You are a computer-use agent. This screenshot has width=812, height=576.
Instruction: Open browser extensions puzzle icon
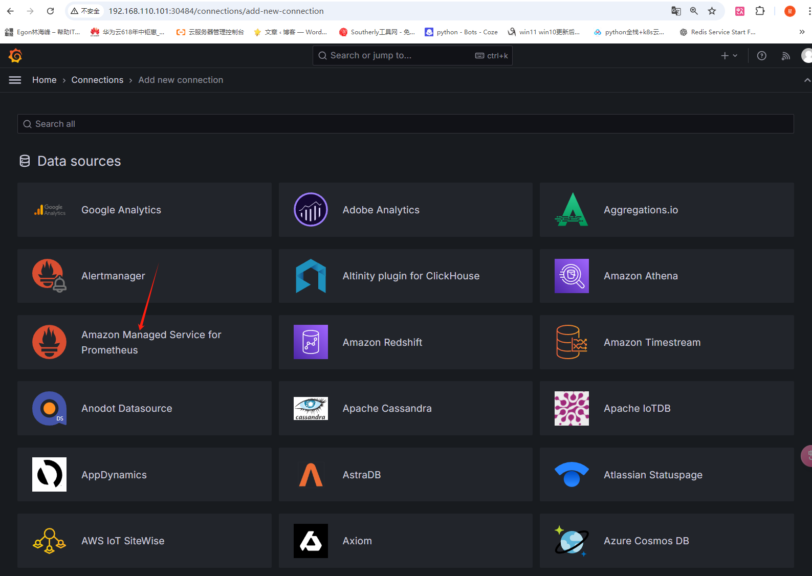(760, 11)
